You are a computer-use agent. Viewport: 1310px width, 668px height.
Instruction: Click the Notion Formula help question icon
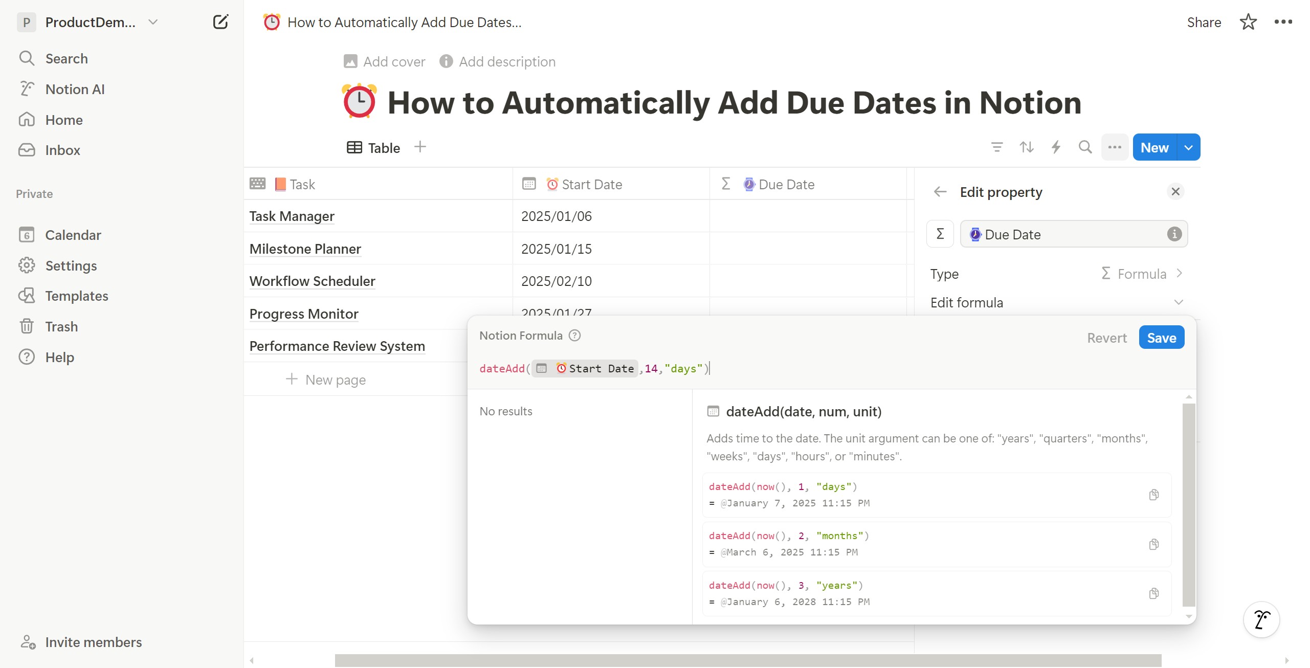pos(574,336)
